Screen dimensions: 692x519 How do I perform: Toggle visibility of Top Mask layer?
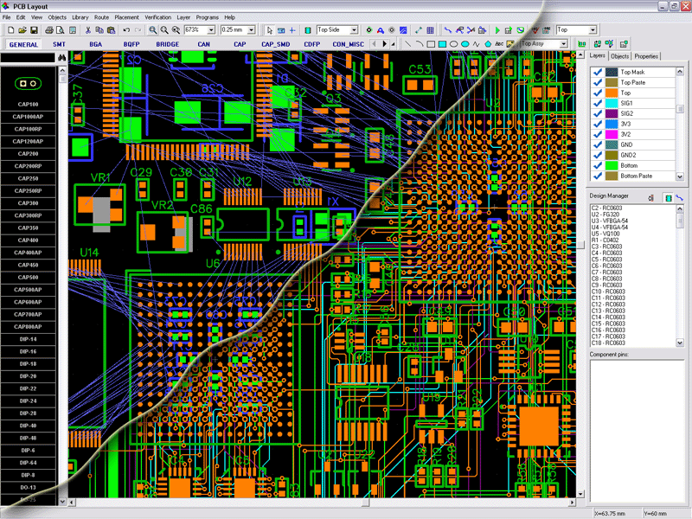[x=598, y=72]
